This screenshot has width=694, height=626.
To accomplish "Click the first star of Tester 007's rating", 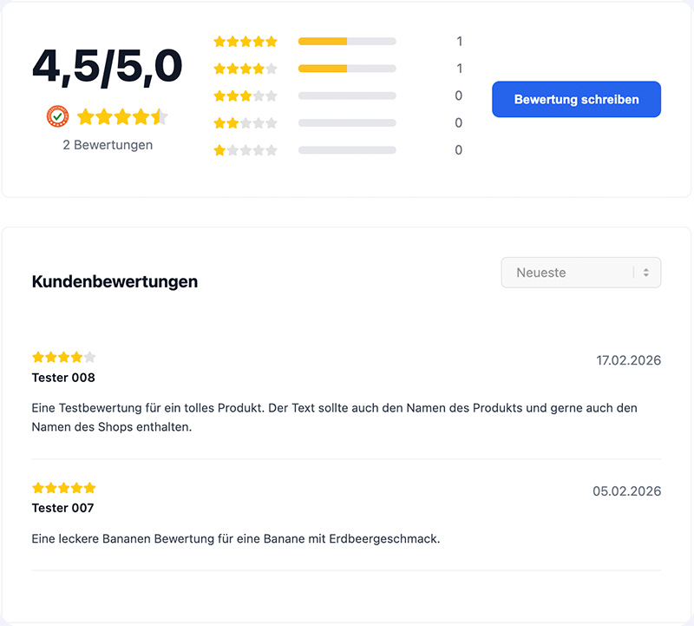I will click(x=36, y=488).
